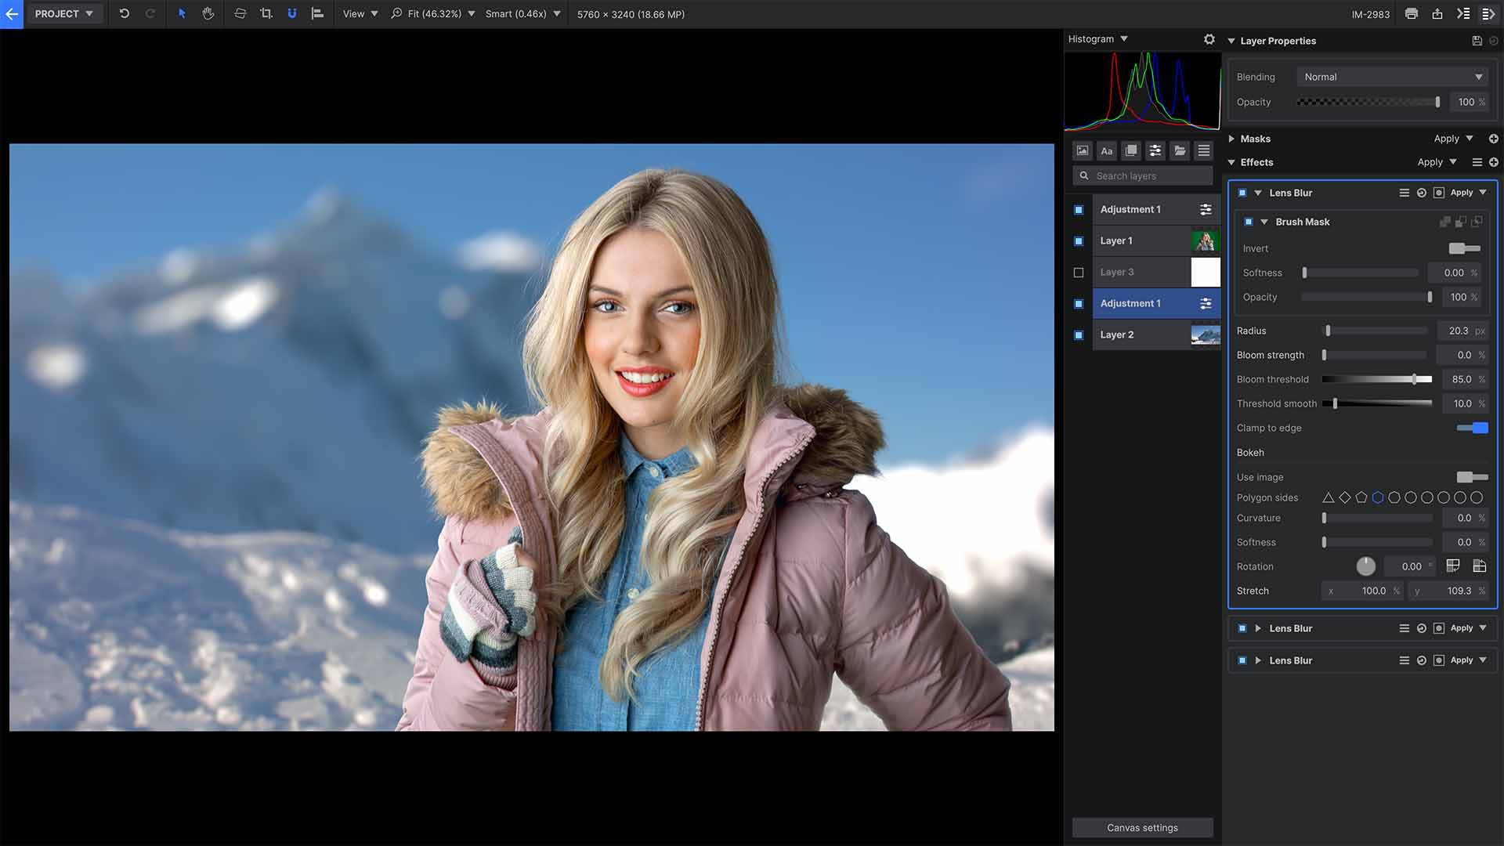Disable the Brush Mask checkbox
Image resolution: width=1504 pixels, height=846 pixels.
(1249, 222)
